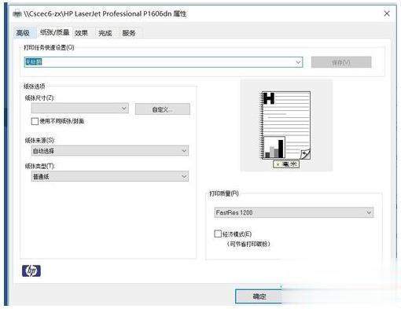Expand the 纸张类型 dropdown showing 普通纸

(110, 176)
